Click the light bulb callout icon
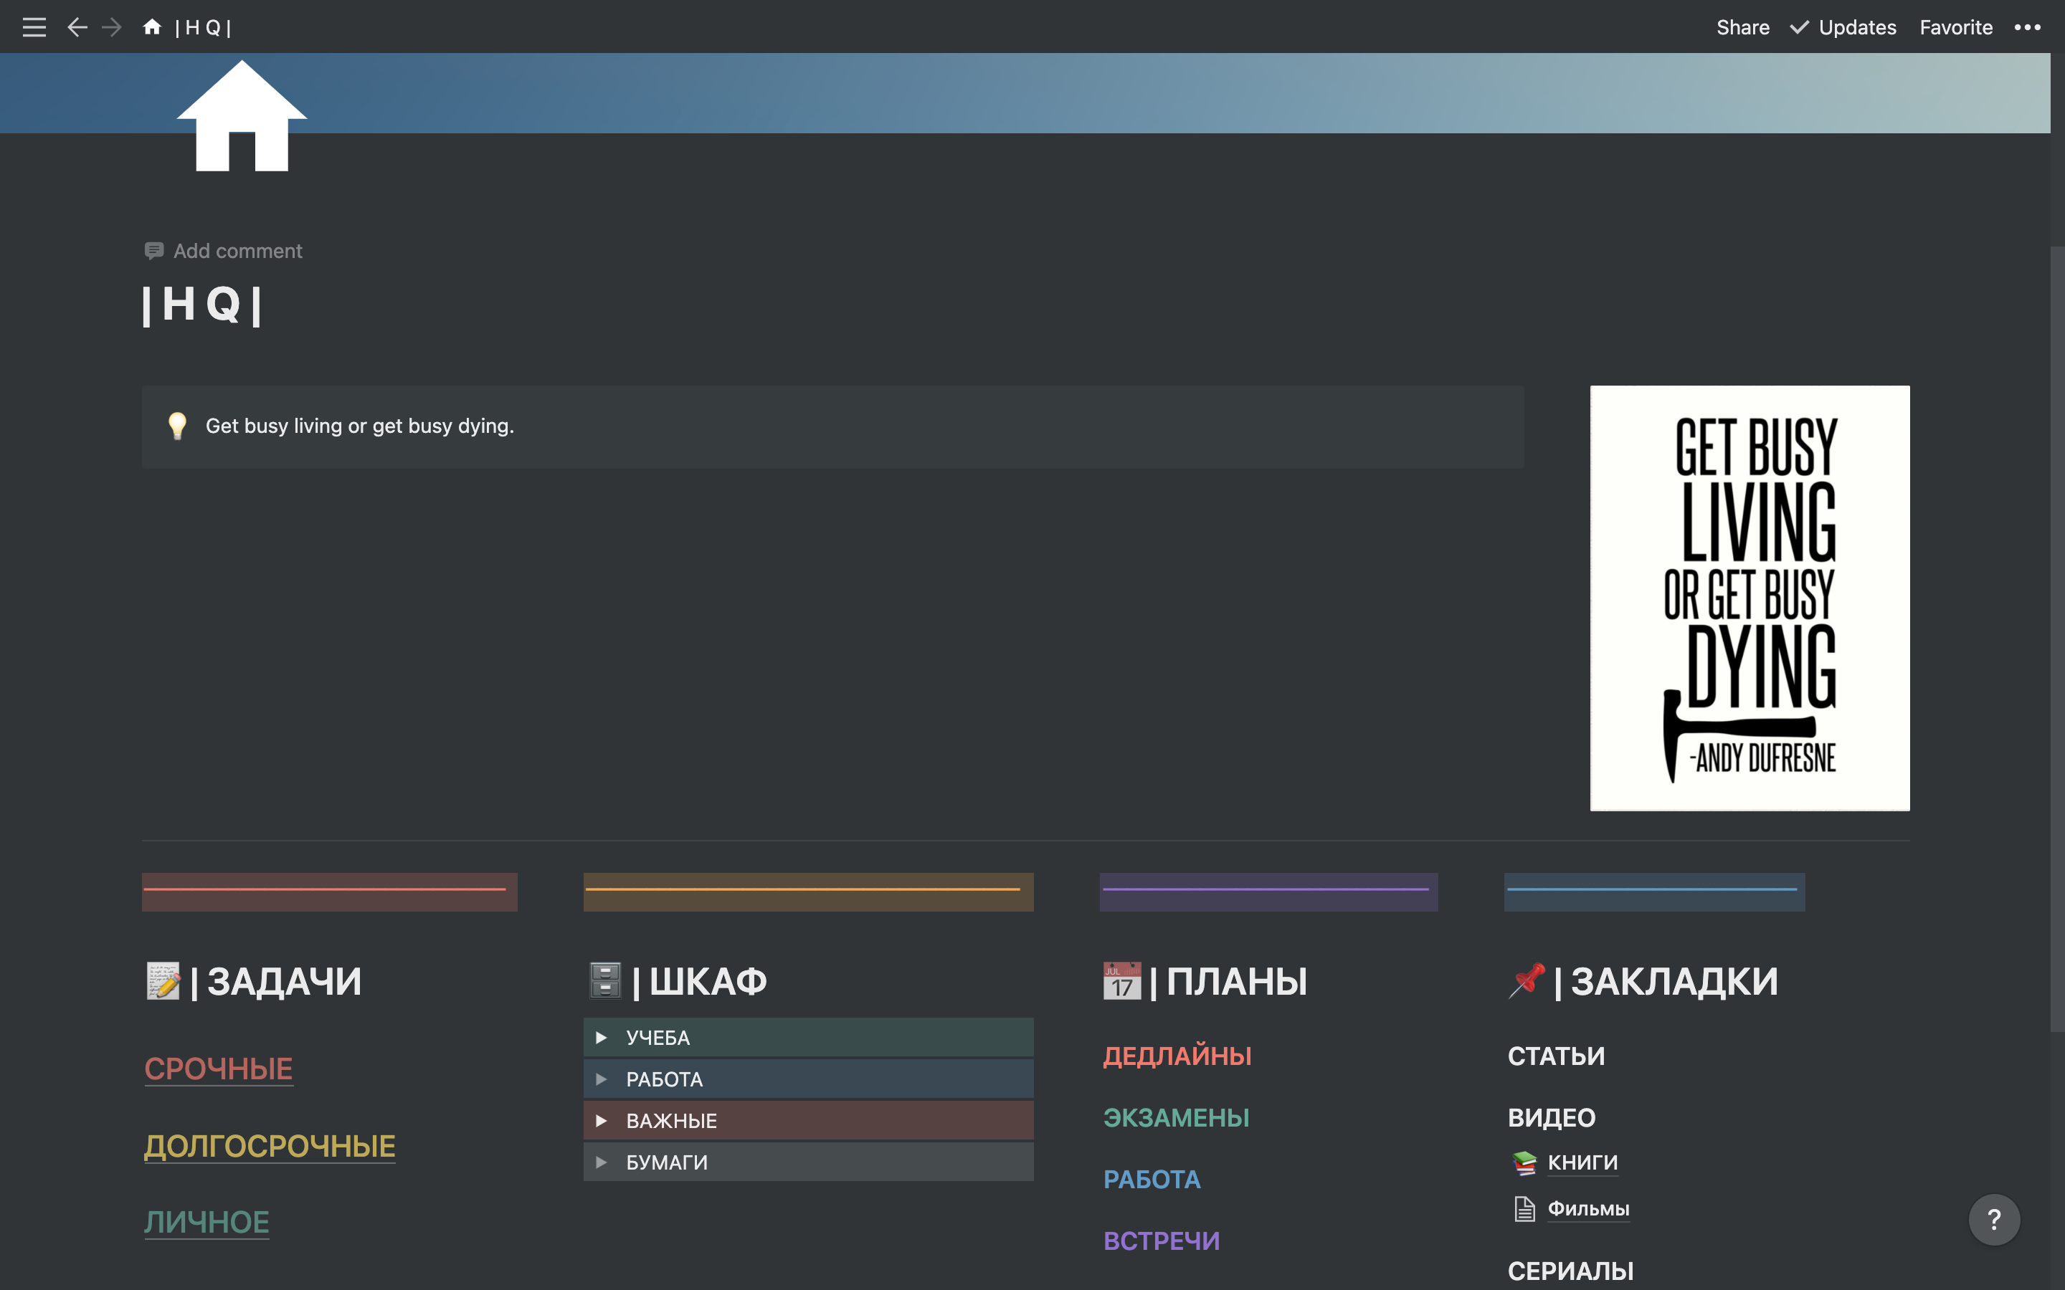This screenshot has width=2065, height=1290. click(x=178, y=426)
